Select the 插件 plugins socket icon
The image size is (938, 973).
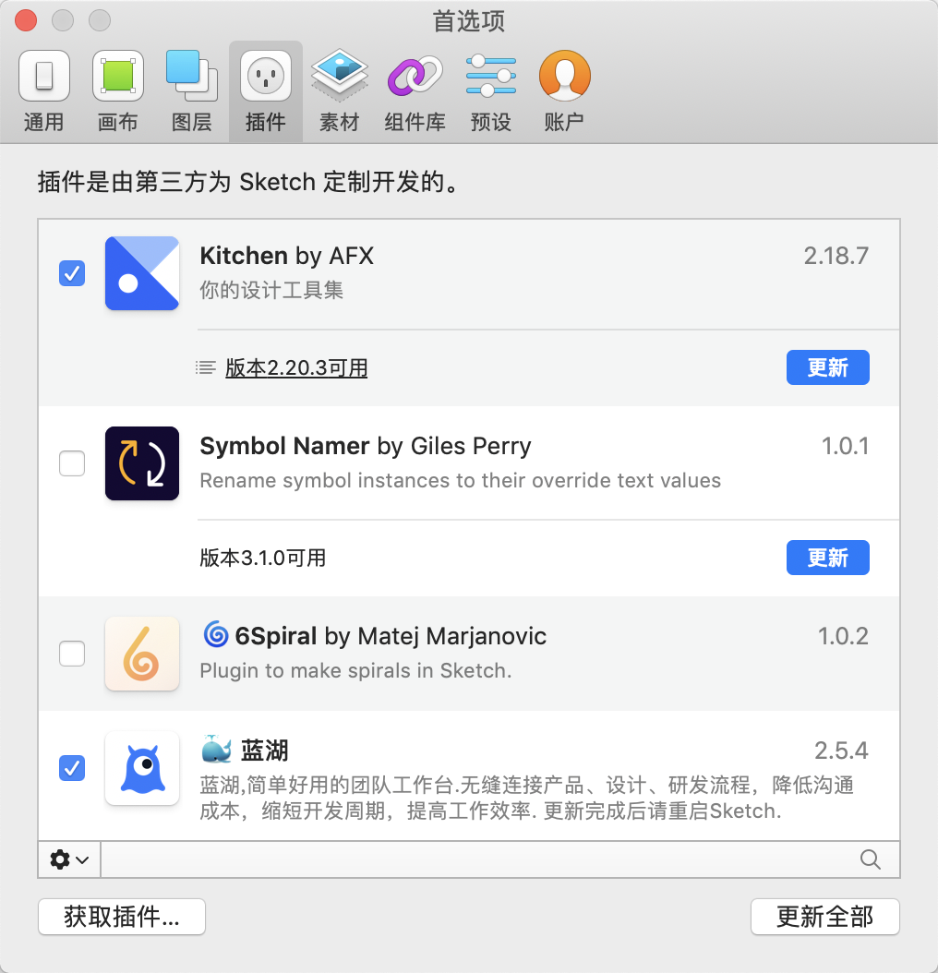266,76
